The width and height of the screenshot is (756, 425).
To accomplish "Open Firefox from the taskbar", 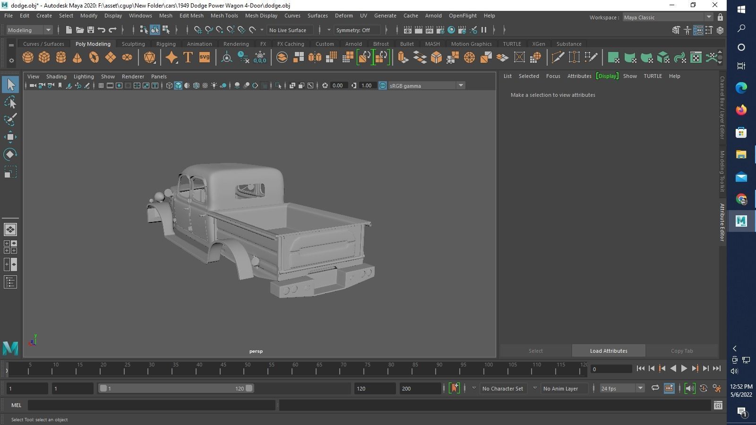I will 741,110.
